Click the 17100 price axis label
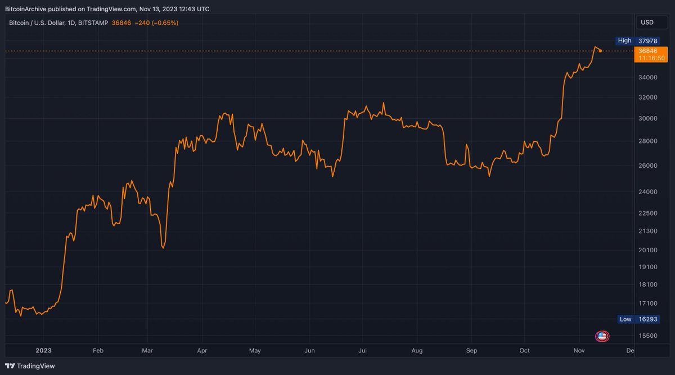Viewport: 675px width, 375px height. click(x=647, y=303)
